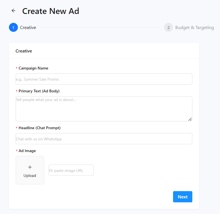Click the Headline (Chat Prompt) label
The height and width of the screenshot is (214, 220).
tap(39, 128)
